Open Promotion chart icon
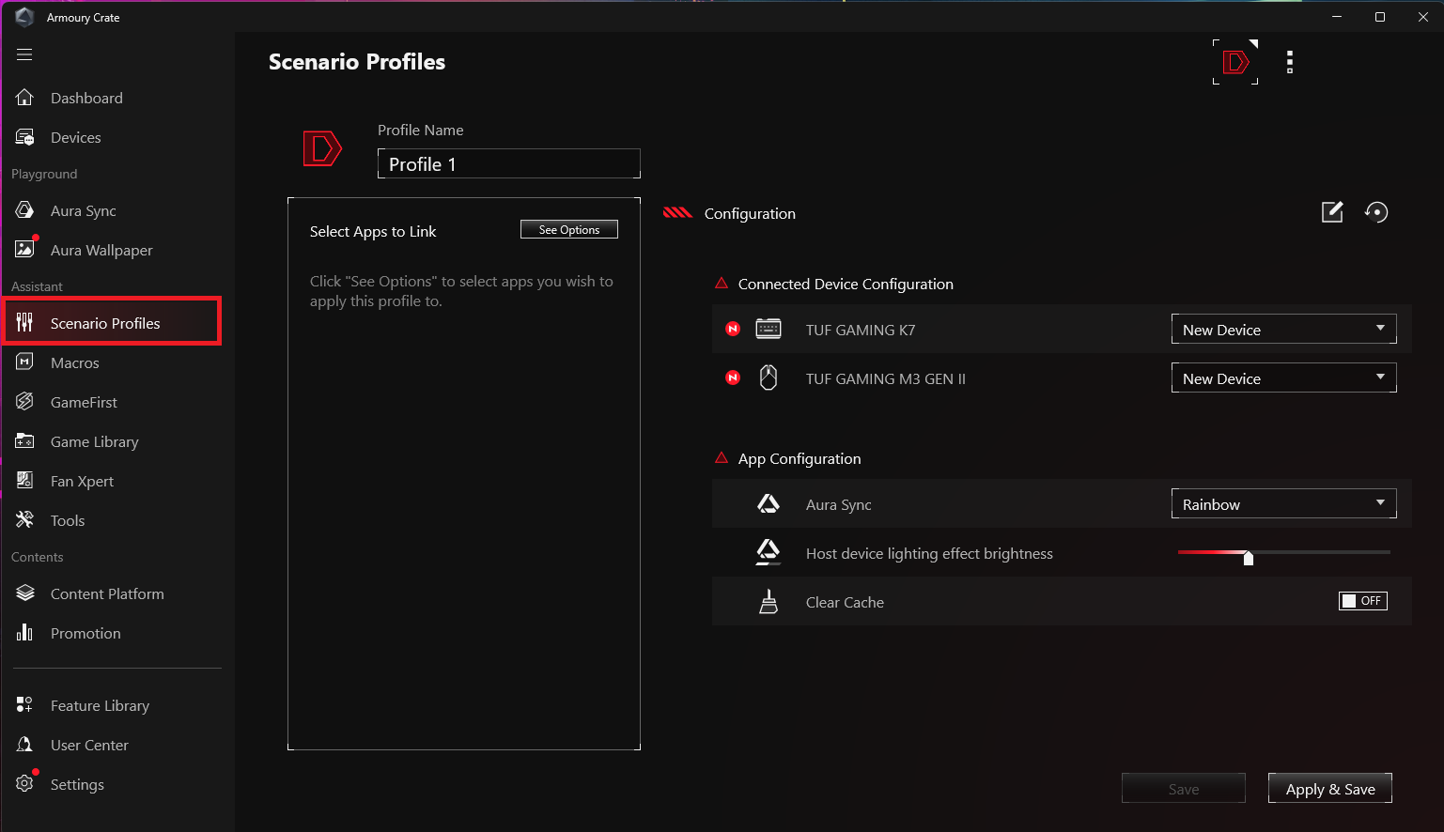 (25, 633)
